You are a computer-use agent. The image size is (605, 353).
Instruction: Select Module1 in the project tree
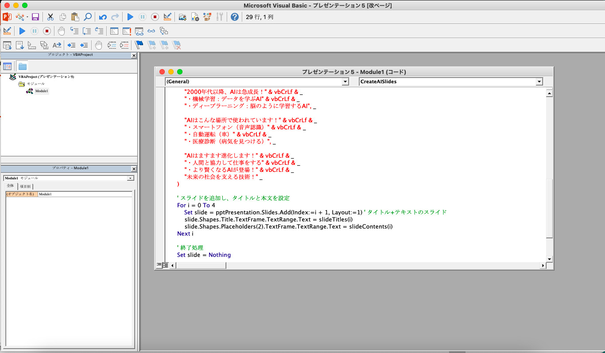(42, 91)
